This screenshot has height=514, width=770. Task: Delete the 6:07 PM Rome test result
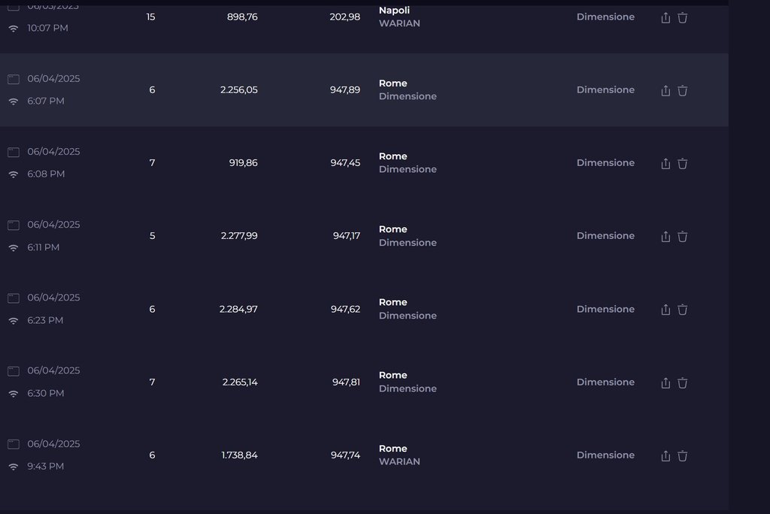pyautogui.click(x=683, y=90)
